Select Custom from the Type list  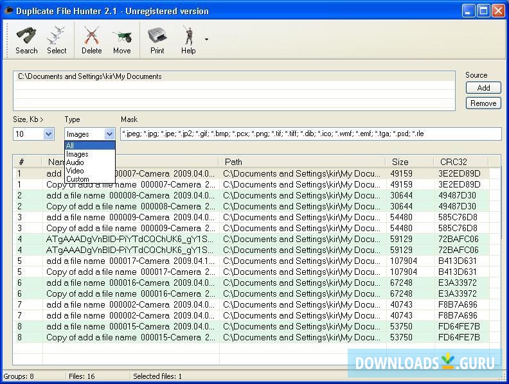pyautogui.click(x=77, y=179)
